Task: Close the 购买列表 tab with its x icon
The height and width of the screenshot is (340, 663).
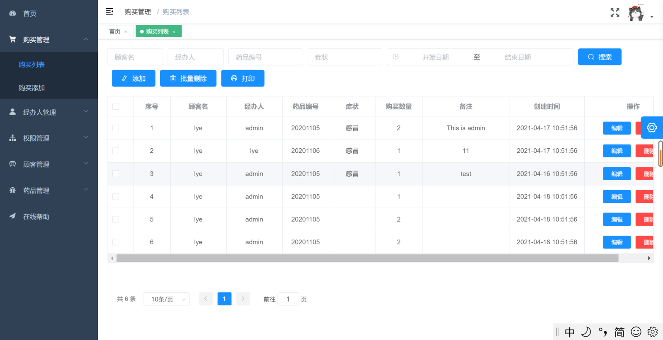Action: [174, 32]
